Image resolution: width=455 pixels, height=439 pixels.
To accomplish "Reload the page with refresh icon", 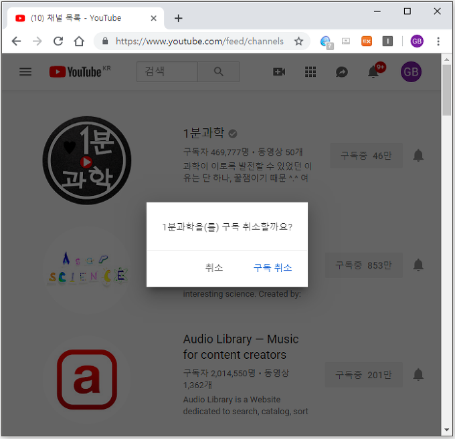I will (x=58, y=41).
